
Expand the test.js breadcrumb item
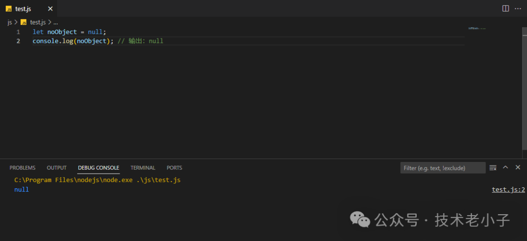click(x=38, y=22)
